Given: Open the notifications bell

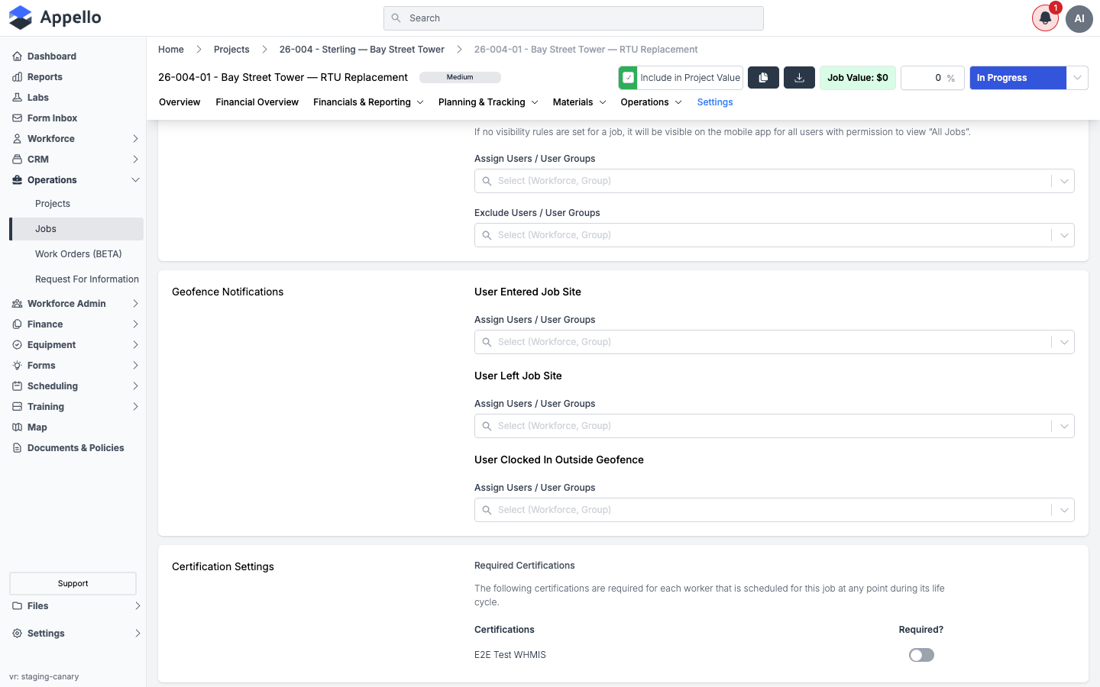Looking at the screenshot, I should click(1045, 18).
